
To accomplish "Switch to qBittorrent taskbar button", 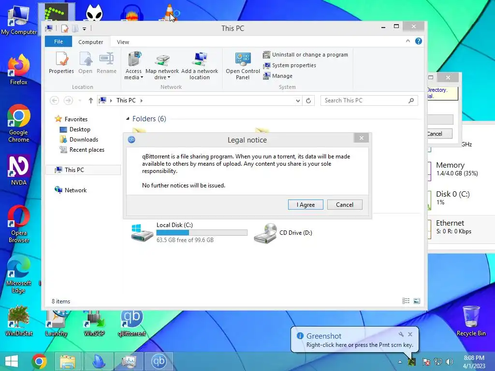I will pyautogui.click(x=159, y=361).
